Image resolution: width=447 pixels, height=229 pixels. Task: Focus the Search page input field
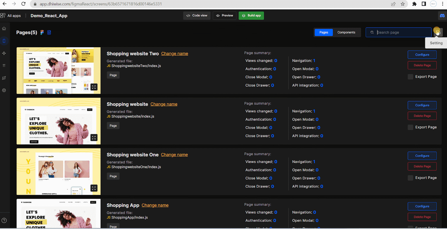[x=402, y=32]
